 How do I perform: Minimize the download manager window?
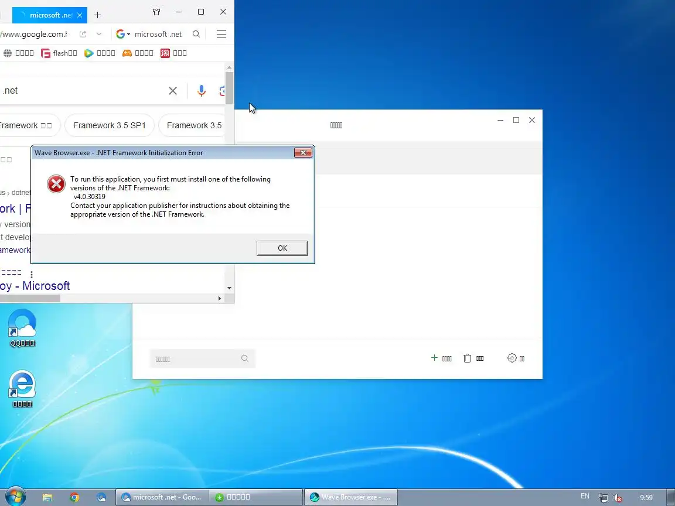(x=500, y=120)
